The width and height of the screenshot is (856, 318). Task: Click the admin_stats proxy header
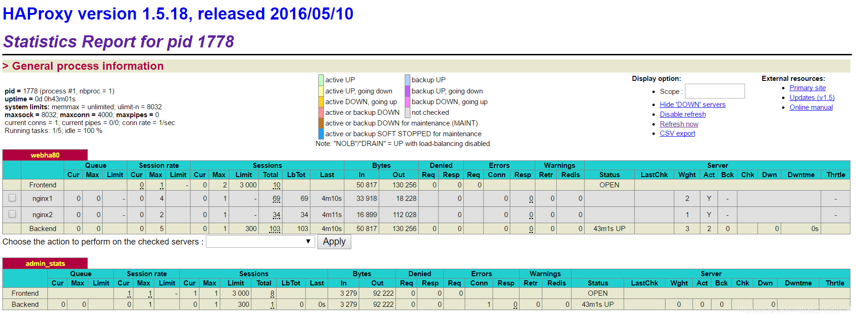(45, 264)
